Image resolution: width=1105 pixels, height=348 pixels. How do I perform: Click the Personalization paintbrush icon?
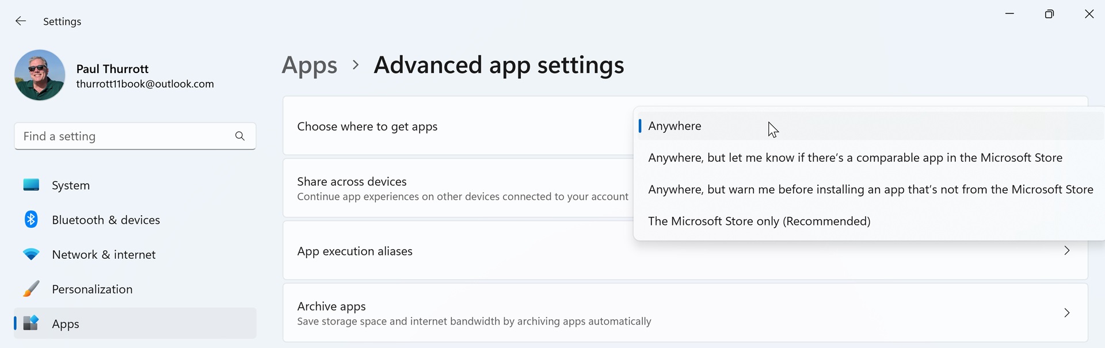coord(31,289)
